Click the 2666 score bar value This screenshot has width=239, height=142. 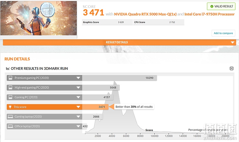[x=96, y=117]
